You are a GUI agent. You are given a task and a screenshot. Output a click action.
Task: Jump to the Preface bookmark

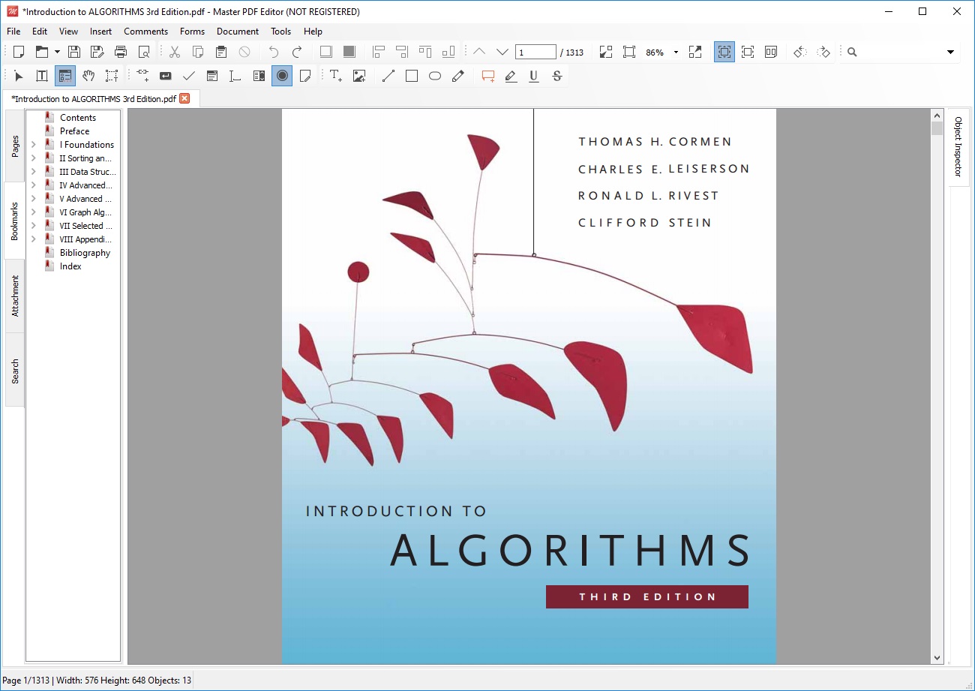[74, 131]
